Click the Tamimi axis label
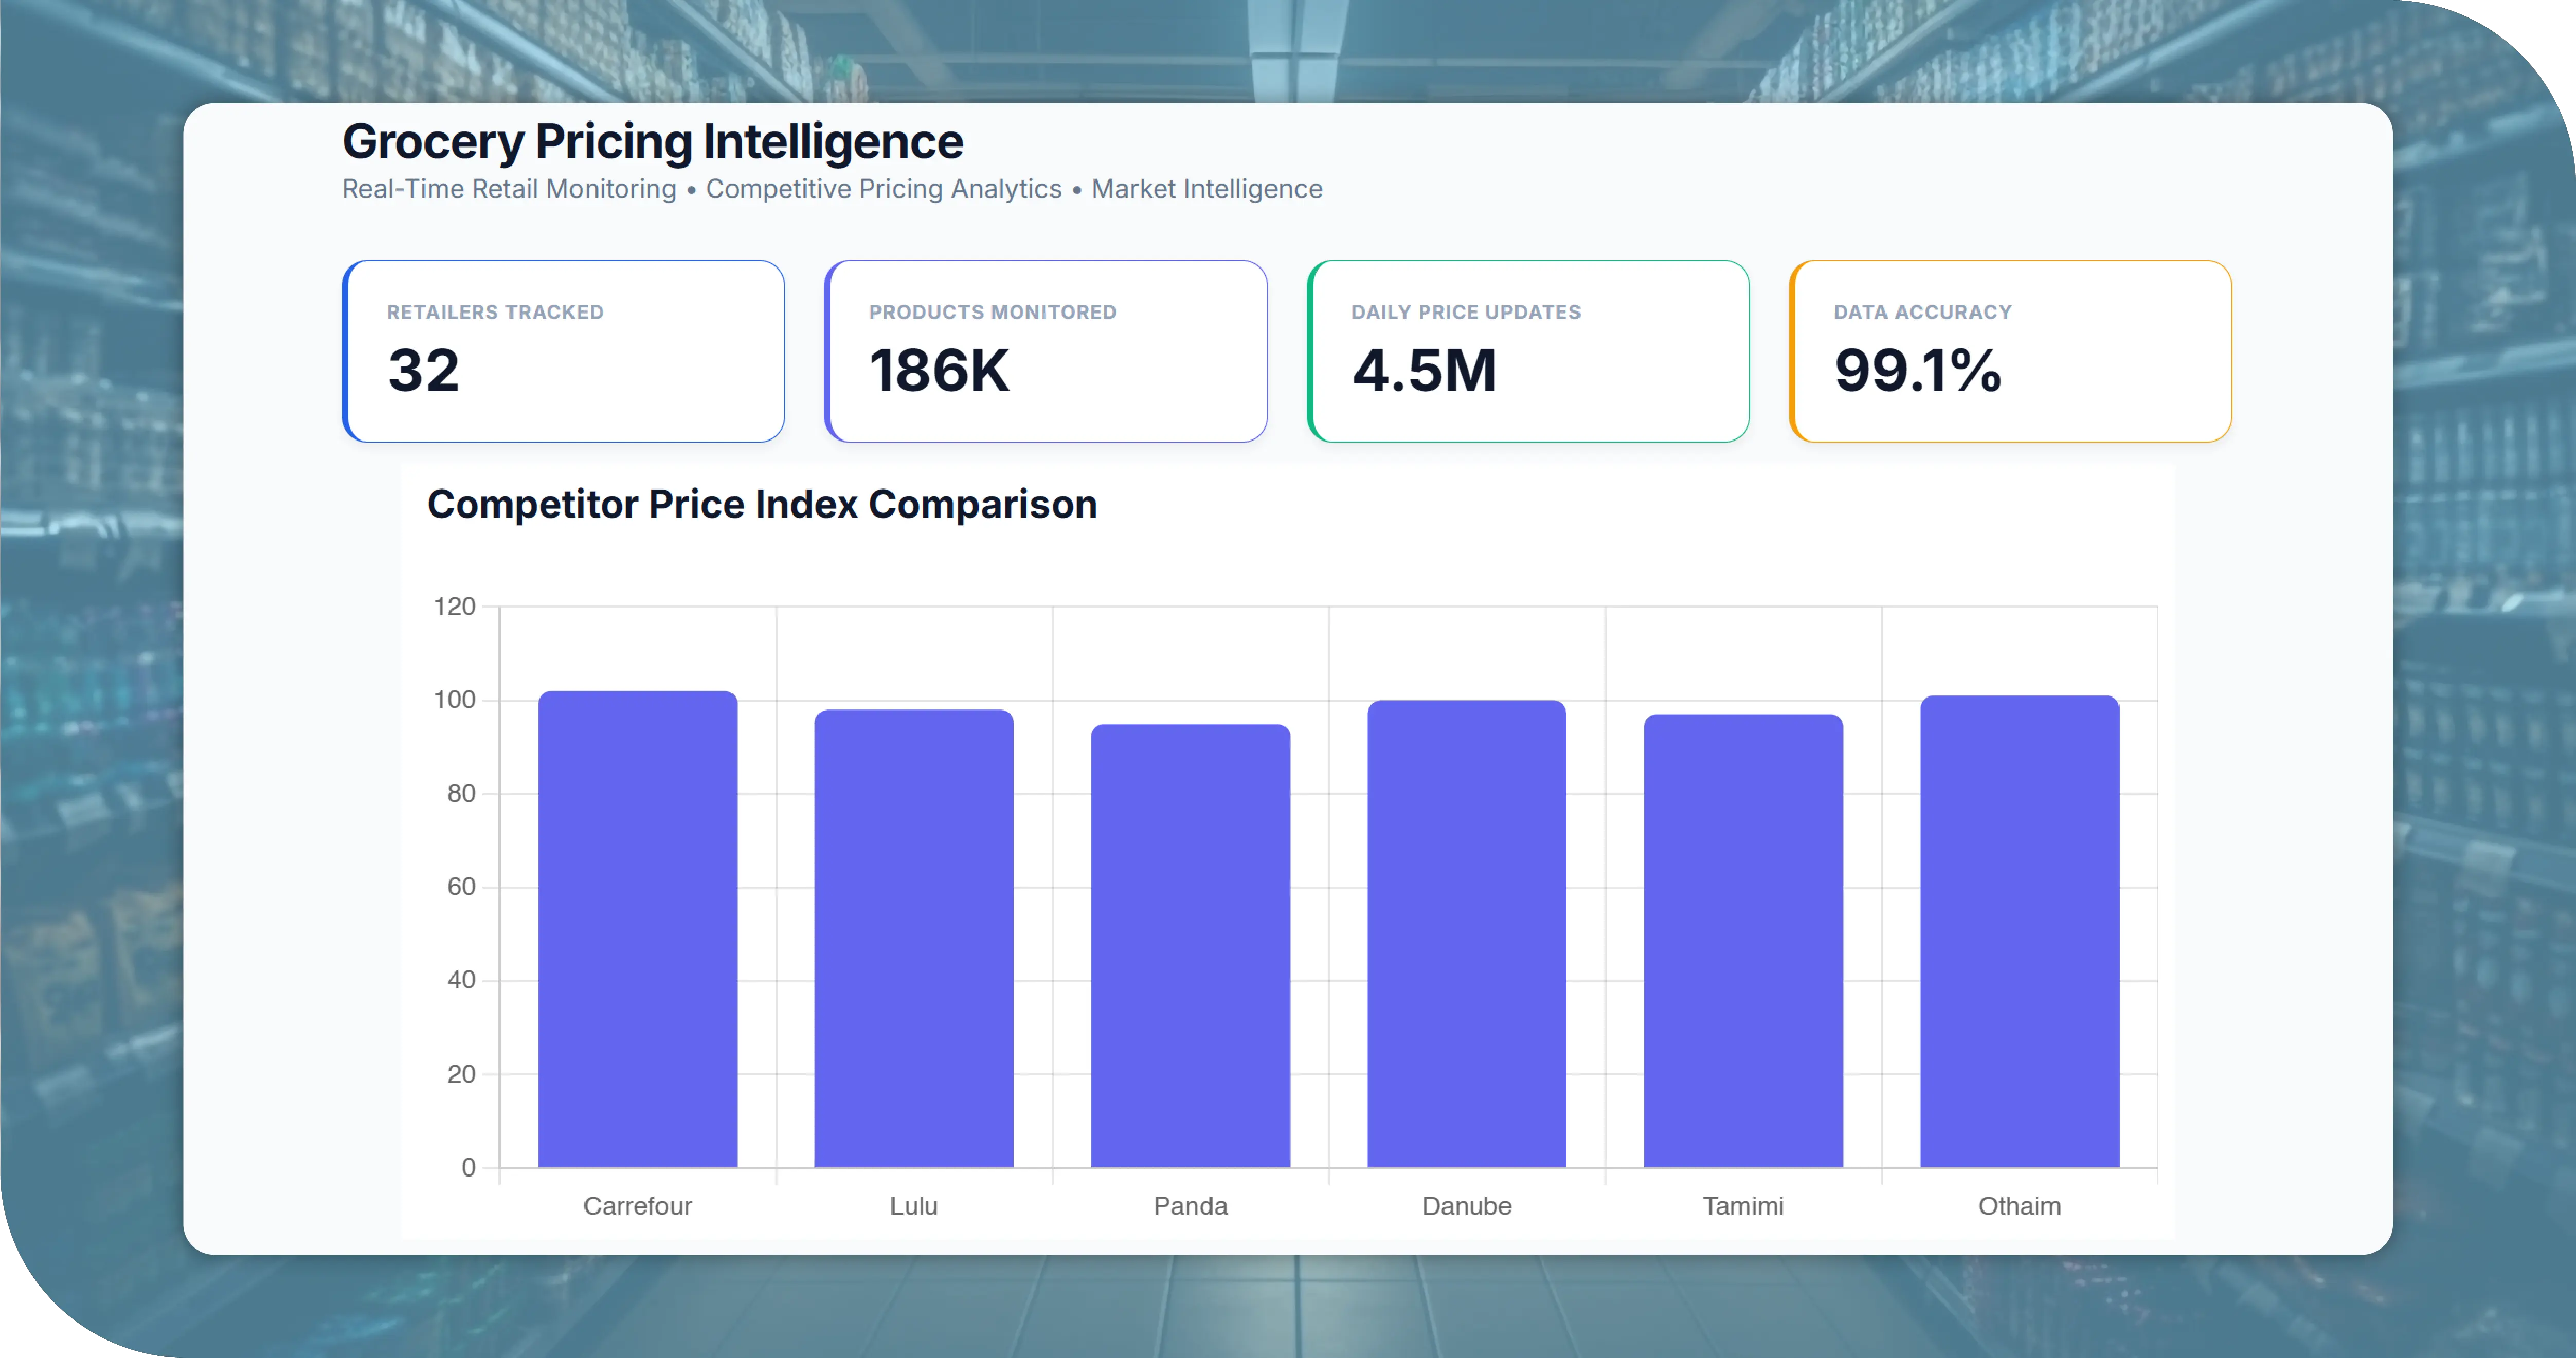2576x1358 pixels. [x=1743, y=1206]
